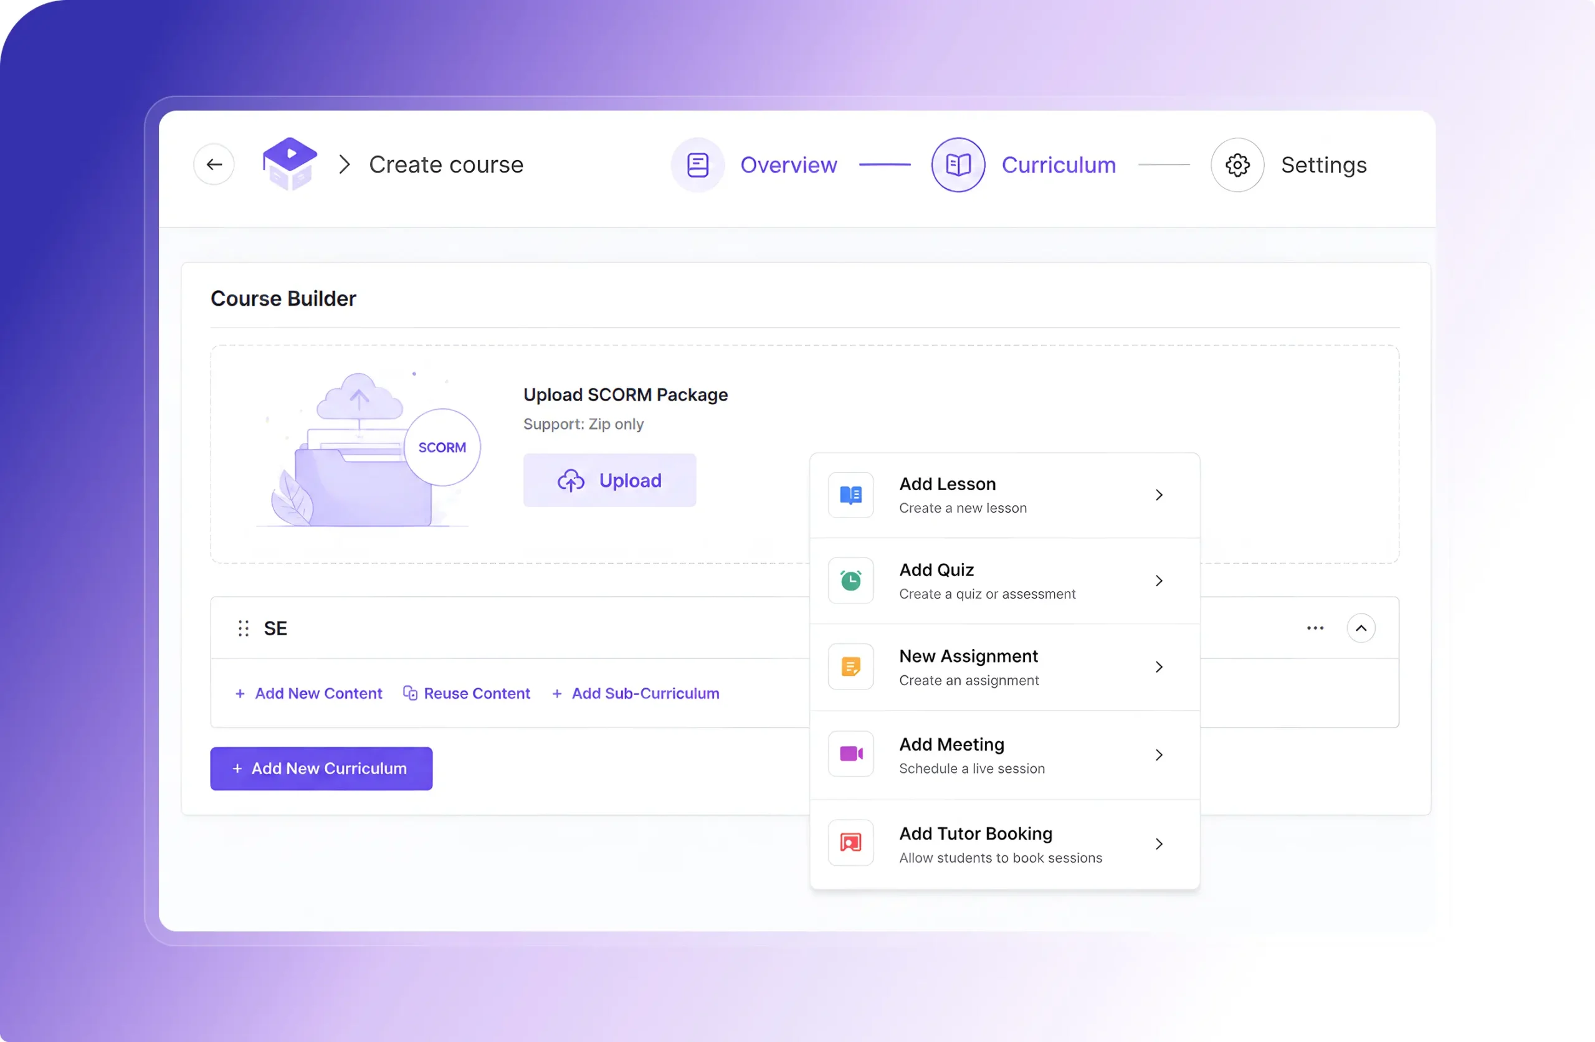
Task: Click the green clock Add Quiz icon
Action: click(x=850, y=580)
